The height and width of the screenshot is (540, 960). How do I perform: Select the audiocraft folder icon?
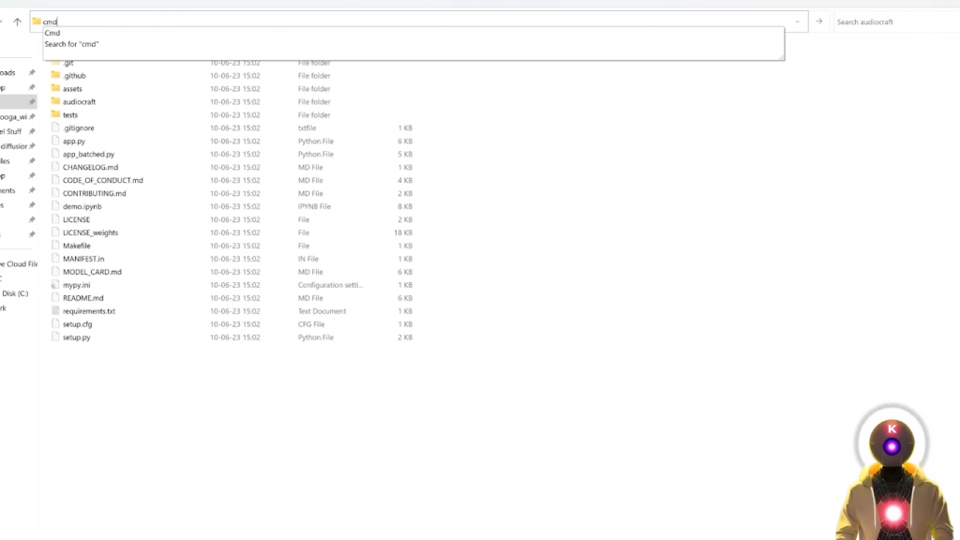pos(55,101)
